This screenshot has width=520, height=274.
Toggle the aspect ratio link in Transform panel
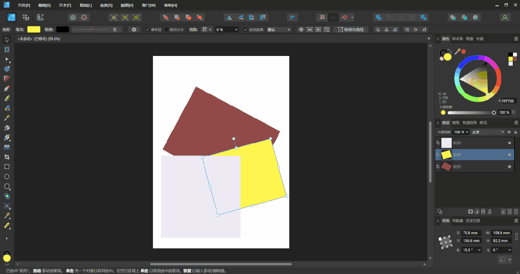[516, 236]
